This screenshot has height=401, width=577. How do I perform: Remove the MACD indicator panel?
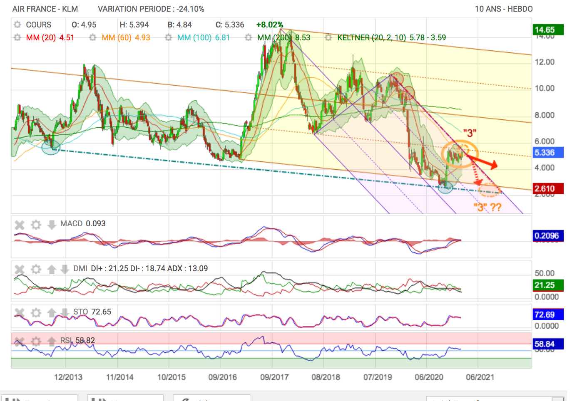tap(20, 225)
